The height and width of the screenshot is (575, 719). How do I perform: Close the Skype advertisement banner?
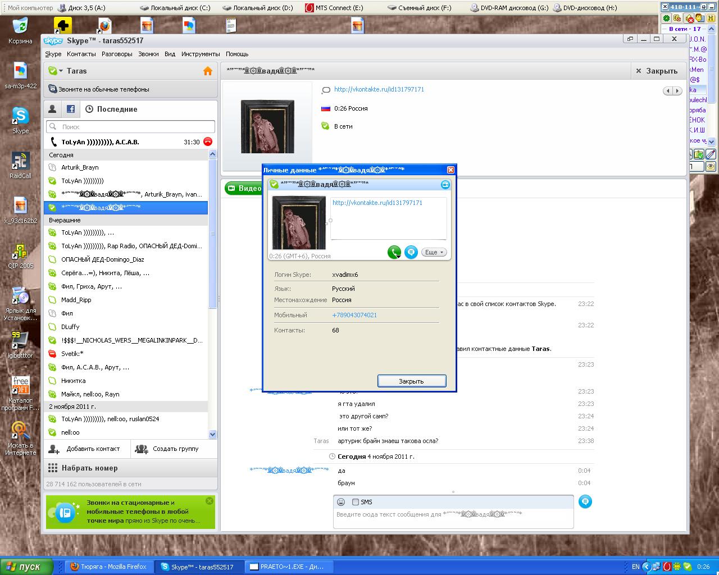(210, 501)
